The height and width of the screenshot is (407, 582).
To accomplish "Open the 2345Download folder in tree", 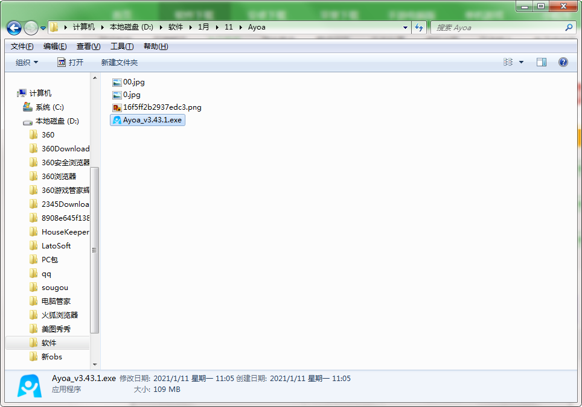I will click(59, 204).
